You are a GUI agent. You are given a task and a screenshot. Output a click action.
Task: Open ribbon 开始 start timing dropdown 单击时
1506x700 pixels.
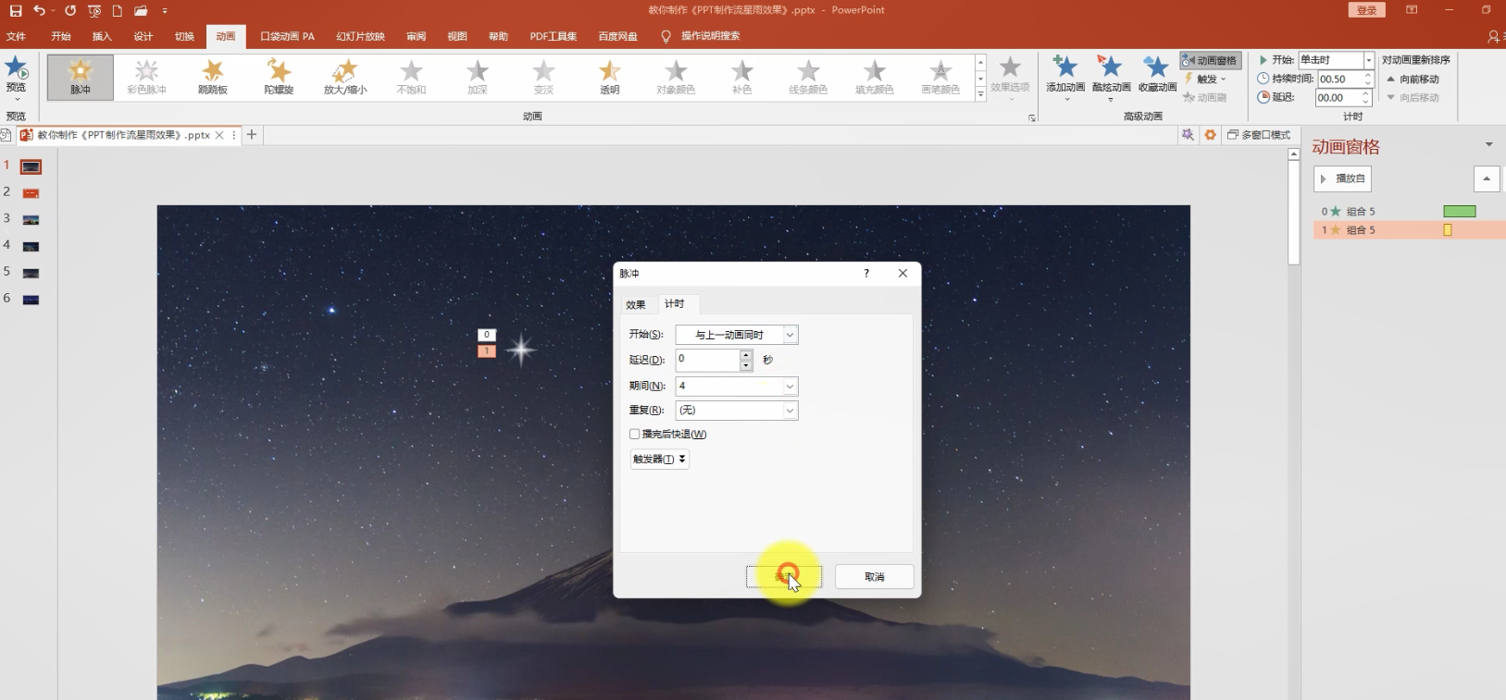coord(1368,60)
